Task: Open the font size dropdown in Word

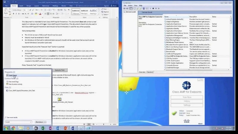Action: pyautogui.click(x=28, y=10)
